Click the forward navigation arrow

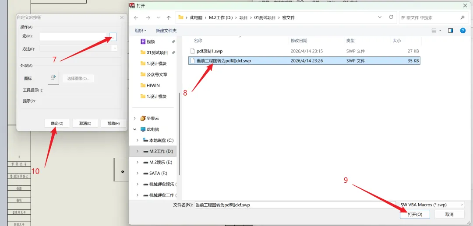click(148, 18)
